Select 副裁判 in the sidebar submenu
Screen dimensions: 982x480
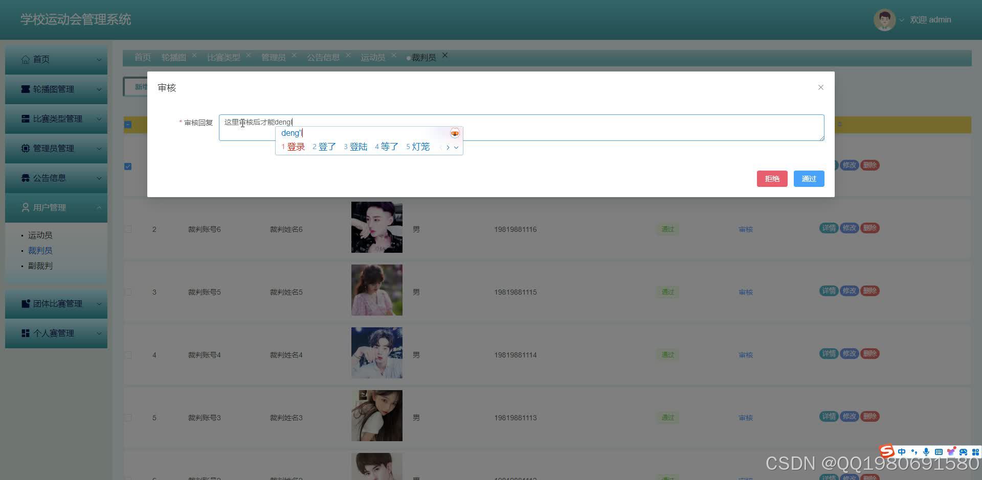(40, 266)
